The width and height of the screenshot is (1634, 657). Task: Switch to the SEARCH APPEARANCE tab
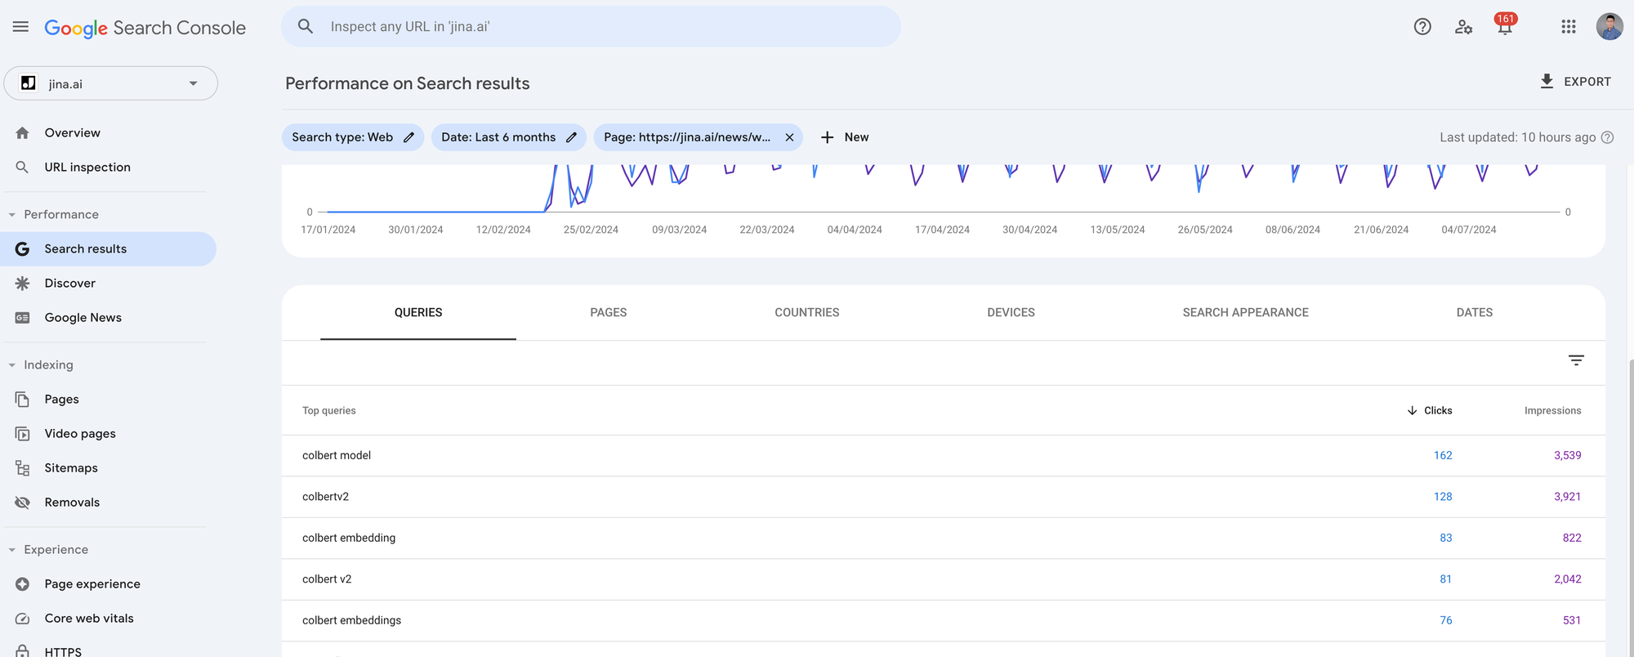[1245, 312]
